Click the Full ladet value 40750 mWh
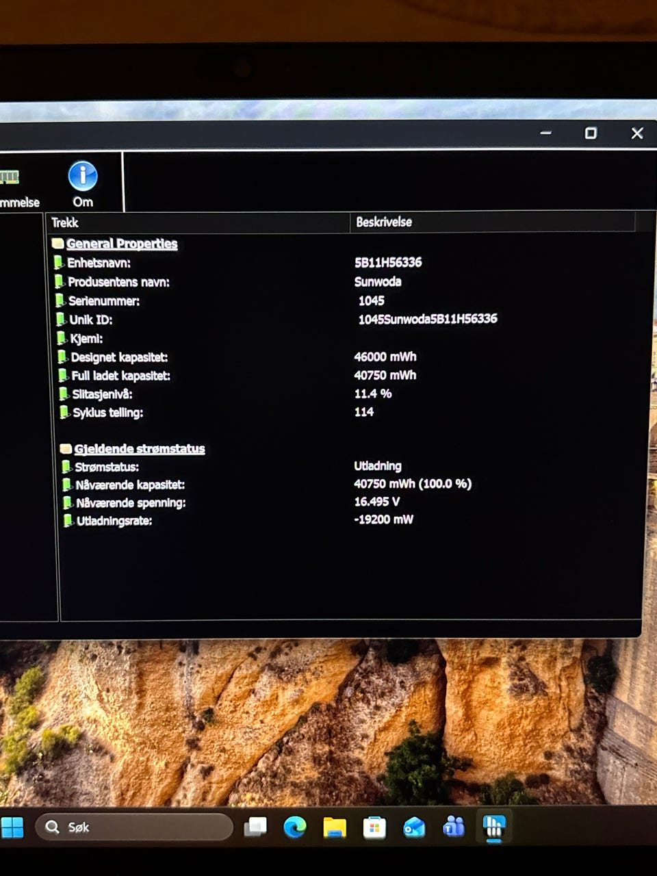Screen dimensions: 657x876 click(x=385, y=375)
